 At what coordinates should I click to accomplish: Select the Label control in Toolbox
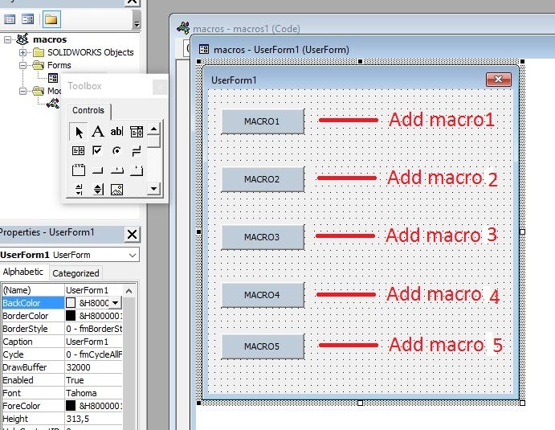tap(98, 132)
